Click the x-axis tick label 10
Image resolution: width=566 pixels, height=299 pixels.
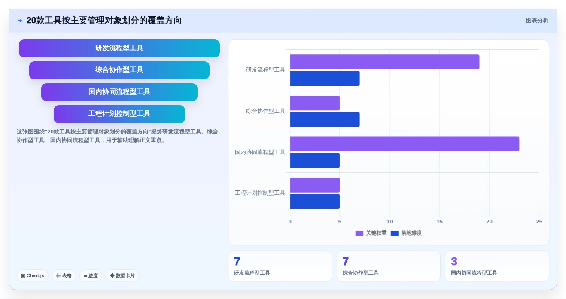(x=390, y=222)
